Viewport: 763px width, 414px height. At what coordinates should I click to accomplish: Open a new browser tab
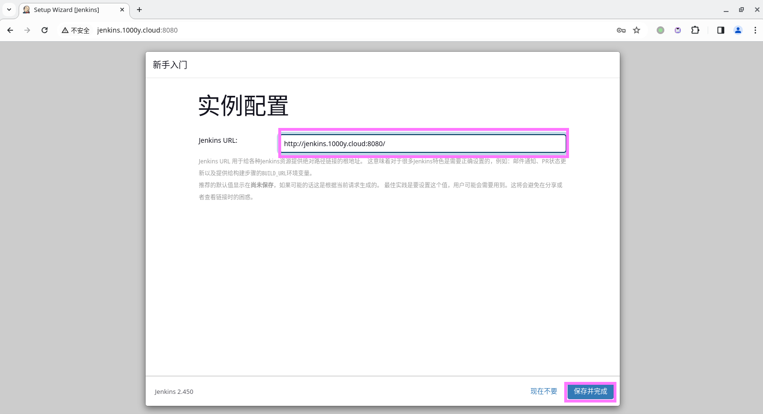[x=139, y=10]
